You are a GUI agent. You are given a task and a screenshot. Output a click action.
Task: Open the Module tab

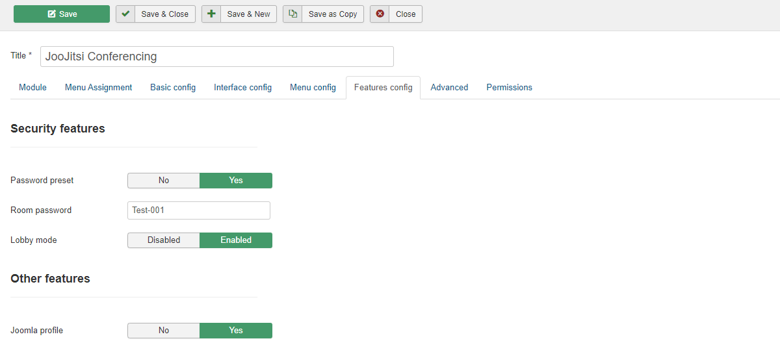[x=32, y=88]
